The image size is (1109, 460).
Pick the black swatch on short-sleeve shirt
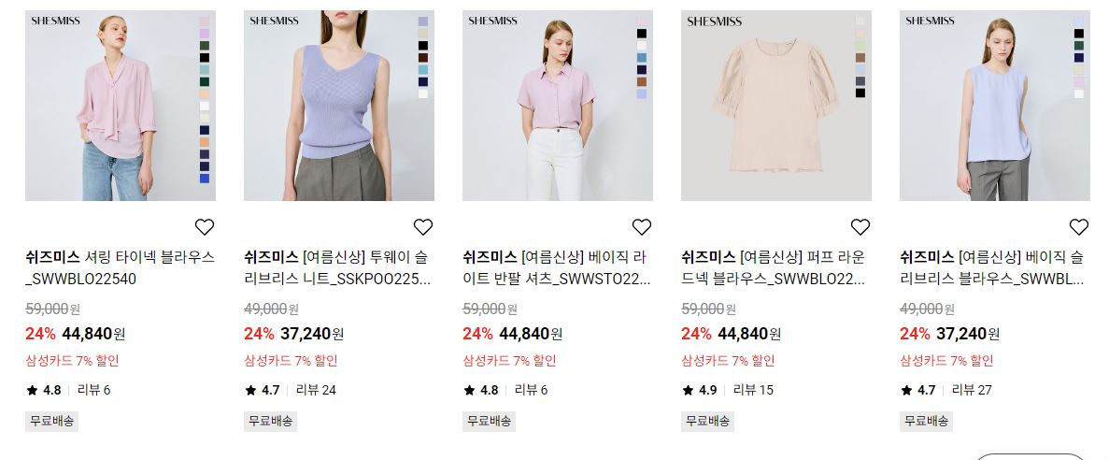[642, 34]
